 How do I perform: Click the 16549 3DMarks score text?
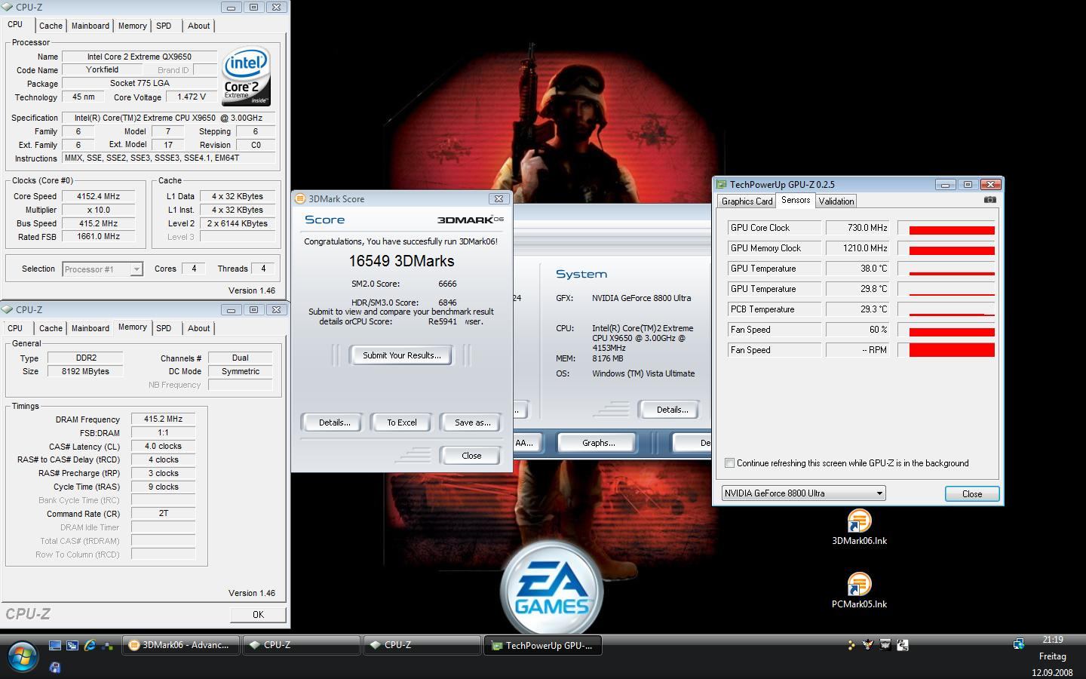[x=401, y=261]
